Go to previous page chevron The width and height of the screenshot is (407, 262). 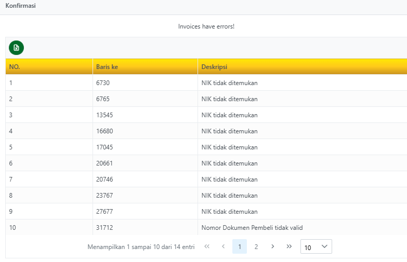click(x=223, y=246)
